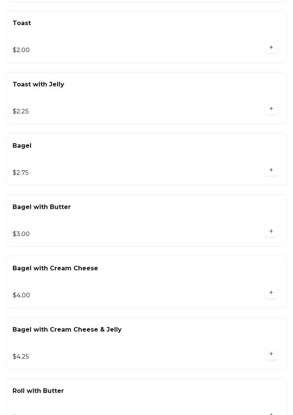Open Bagel with Cream Cheese & Jelly title
293x415 pixels.
(x=67, y=329)
